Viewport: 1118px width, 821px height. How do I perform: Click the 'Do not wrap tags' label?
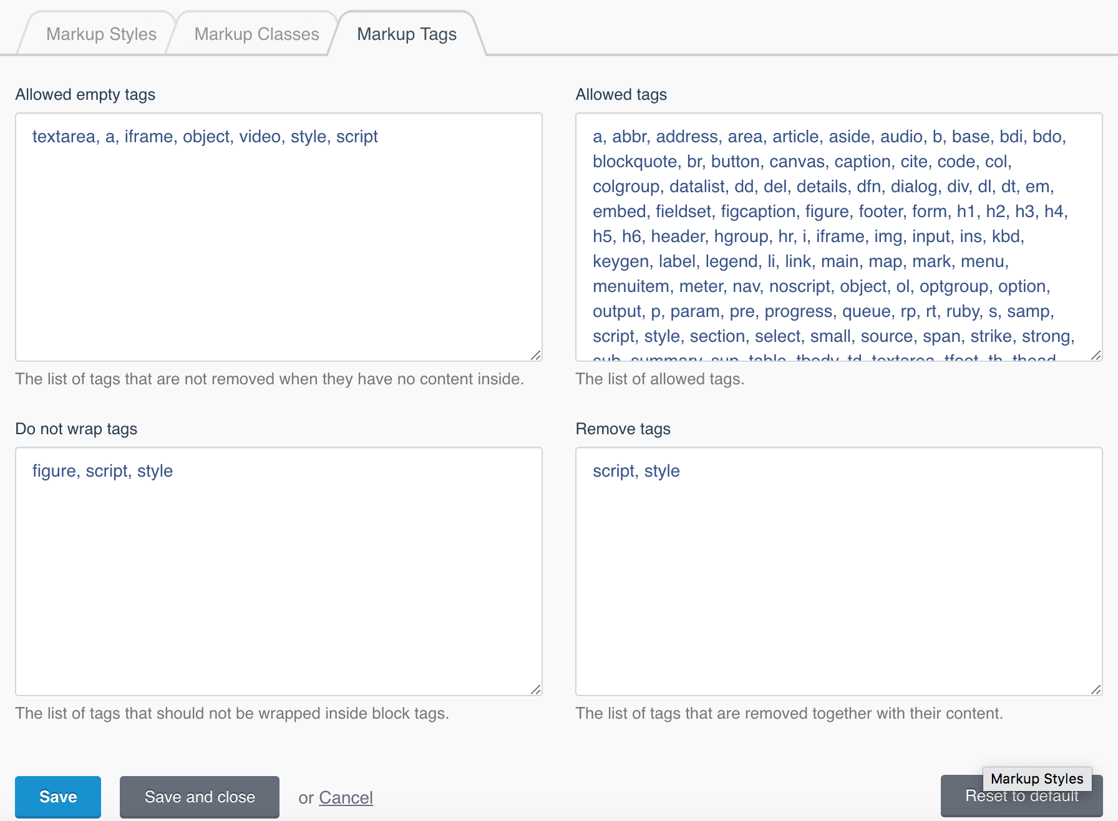point(76,429)
